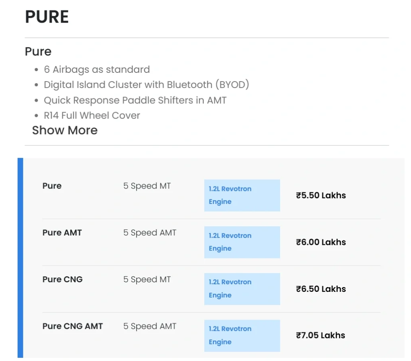Select the Pure CNG variant name
Screen dimensions: 411x361
[x=62, y=279]
